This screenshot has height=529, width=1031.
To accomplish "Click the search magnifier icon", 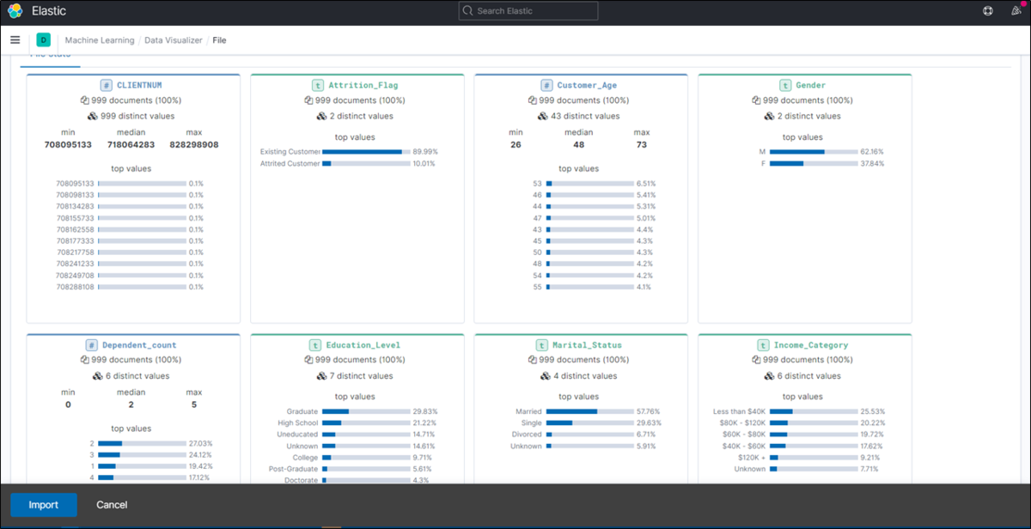I will click(x=467, y=11).
